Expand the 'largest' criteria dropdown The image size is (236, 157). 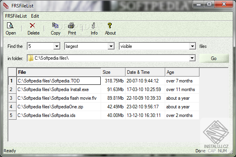[x=111, y=46]
